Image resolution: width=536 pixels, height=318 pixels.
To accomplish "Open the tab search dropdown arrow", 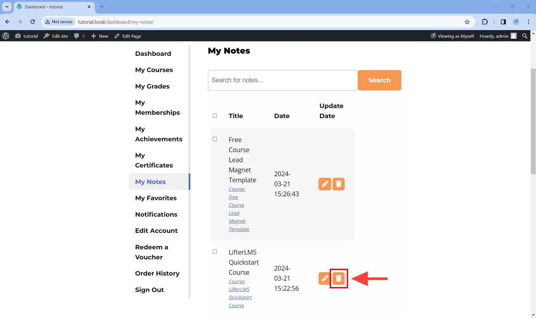I will pyautogui.click(x=7, y=7).
